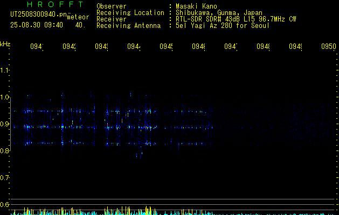Click the 1.1 kHz axis label
Image resolution: width=339 pixels, height=215 pixels.
[x=4, y=70]
